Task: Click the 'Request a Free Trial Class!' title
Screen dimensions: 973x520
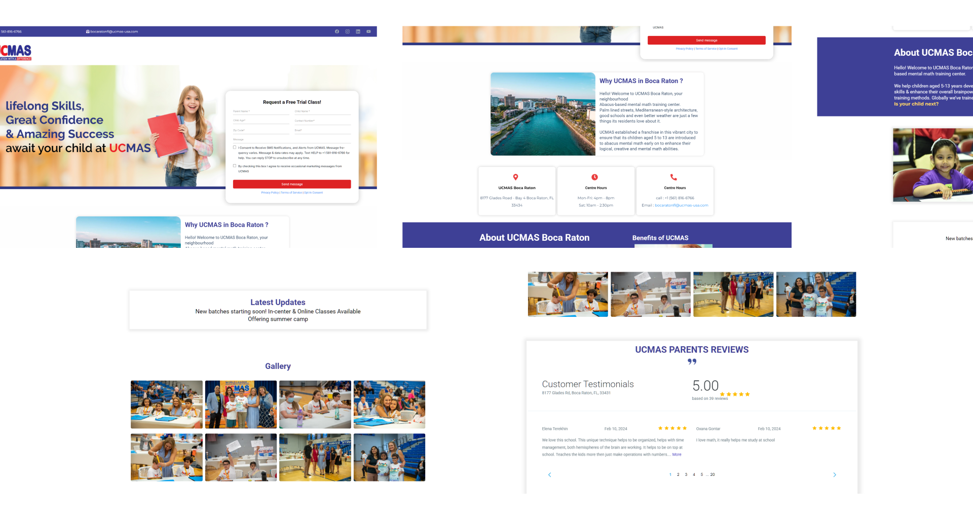Action: click(292, 102)
